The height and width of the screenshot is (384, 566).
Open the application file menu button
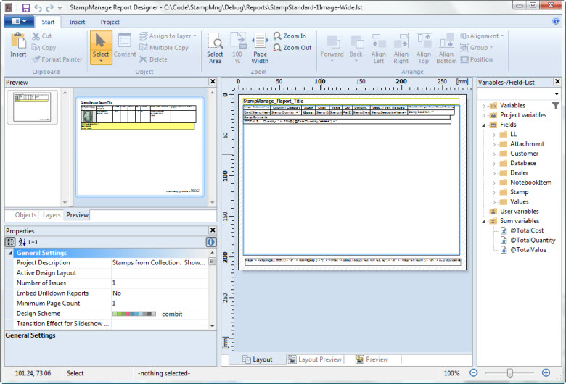(19, 21)
